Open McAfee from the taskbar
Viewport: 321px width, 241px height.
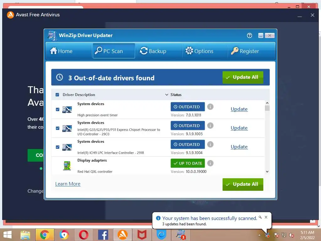tap(142, 235)
